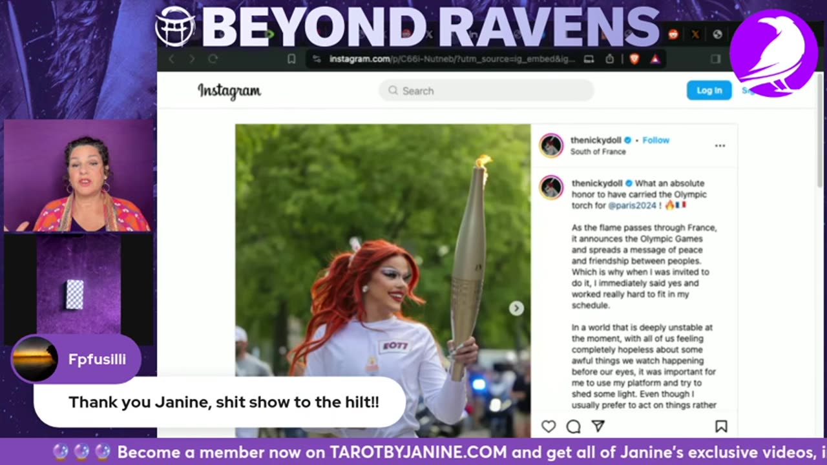Toggle the browser sidebar panel icon
Viewport: 827px width, 465px height.
(x=715, y=59)
